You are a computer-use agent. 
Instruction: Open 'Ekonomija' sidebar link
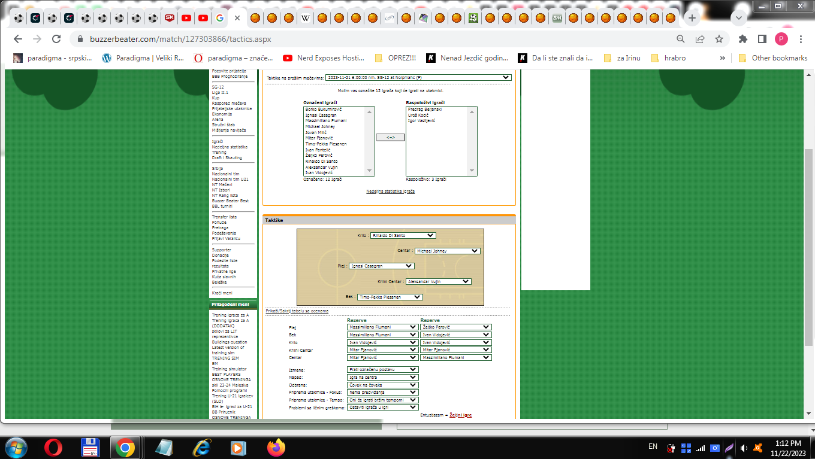point(222,114)
